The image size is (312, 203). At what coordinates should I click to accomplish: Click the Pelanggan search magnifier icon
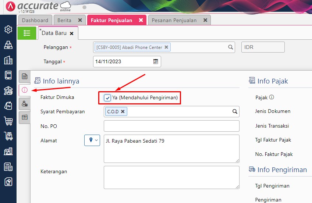tap(230, 47)
